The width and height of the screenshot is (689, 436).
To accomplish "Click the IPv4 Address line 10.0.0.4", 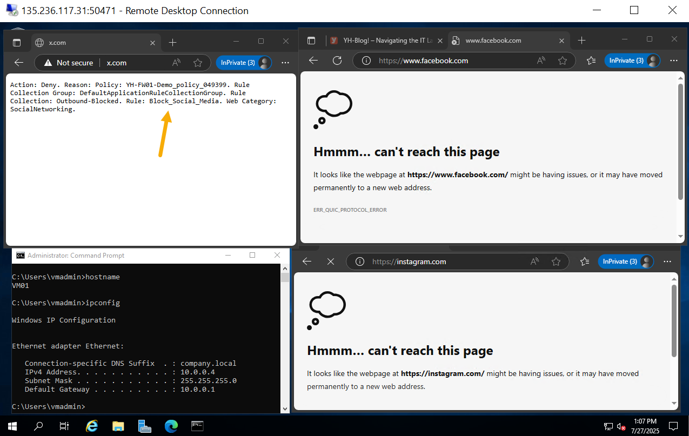I will click(x=120, y=372).
